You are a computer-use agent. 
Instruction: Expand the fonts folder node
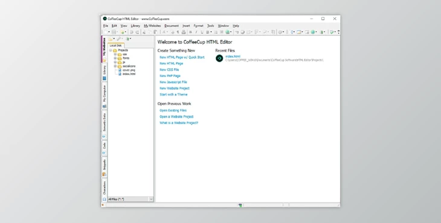click(115, 58)
